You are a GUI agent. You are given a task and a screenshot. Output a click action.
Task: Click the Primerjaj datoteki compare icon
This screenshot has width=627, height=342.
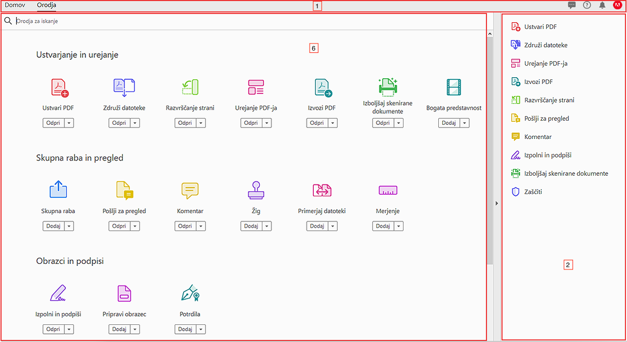tap(322, 191)
